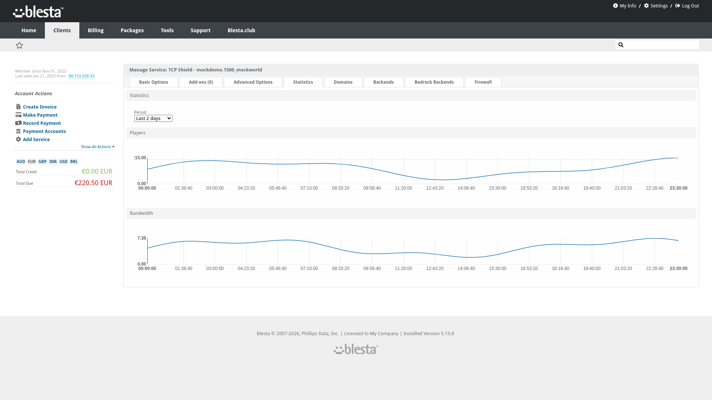
Task: Click Bandwidth chart 7.36 axis value
Action: click(x=142, y=238)
